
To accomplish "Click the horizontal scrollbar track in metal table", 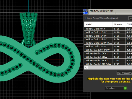I will pos(110,68).
